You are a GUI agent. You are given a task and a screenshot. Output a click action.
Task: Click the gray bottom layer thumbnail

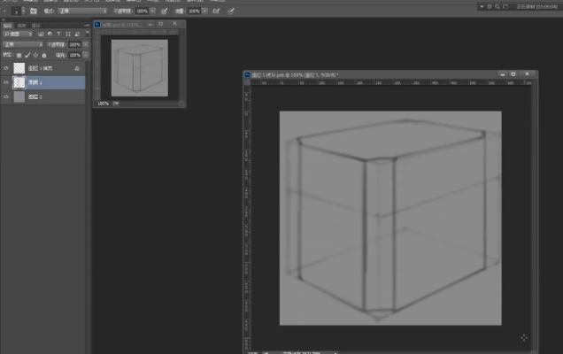coord(19,97)
